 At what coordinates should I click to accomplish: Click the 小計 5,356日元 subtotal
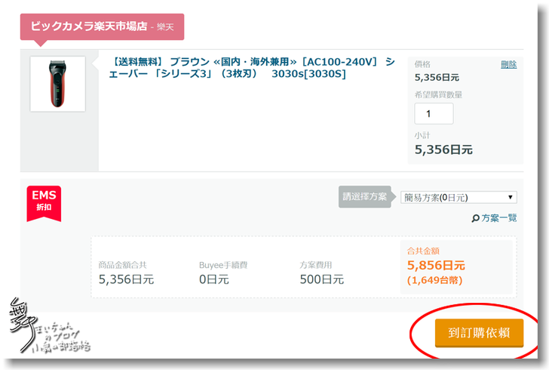[443, 150]
